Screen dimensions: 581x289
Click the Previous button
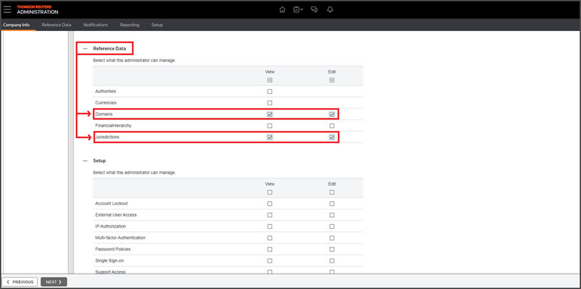pos(19,282)
